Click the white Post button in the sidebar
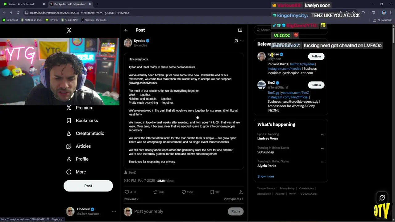Screen dimensions: 395x222 tap(88, 186)
